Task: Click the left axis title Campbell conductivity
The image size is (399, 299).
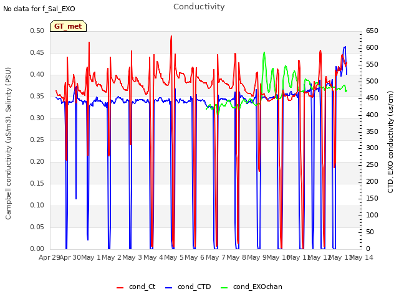Action: pyautogui.click(x=8, y=143)
